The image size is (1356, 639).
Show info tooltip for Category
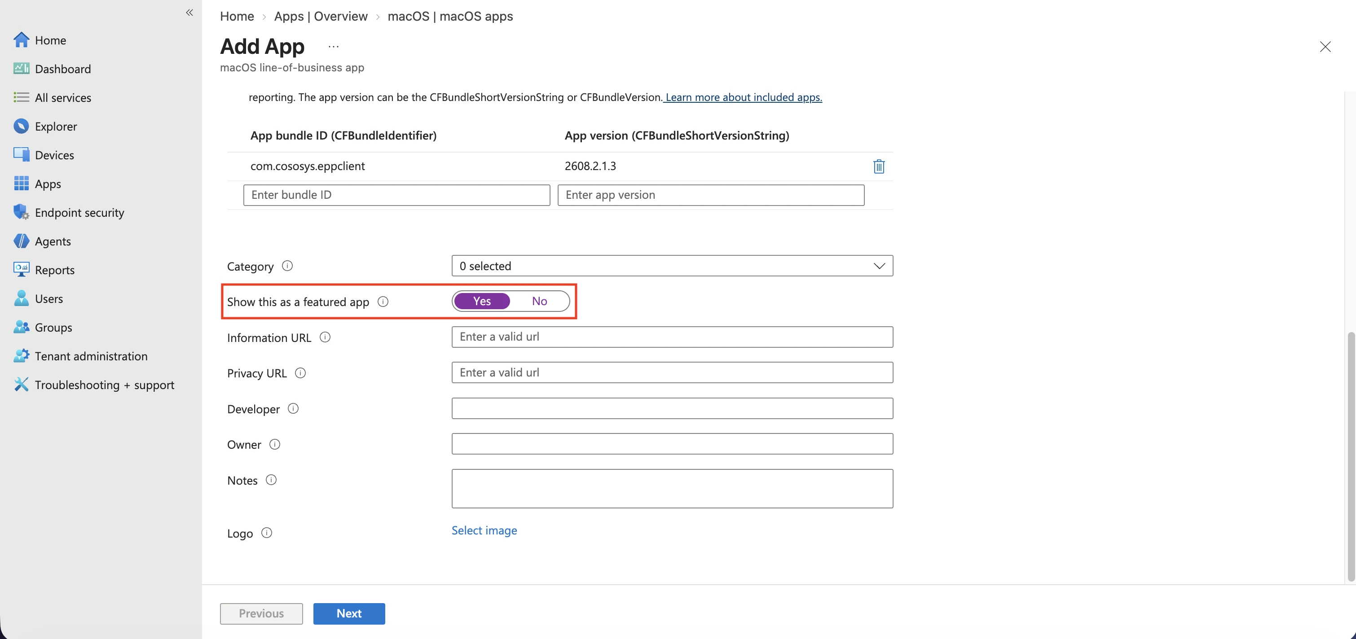pyautogui.click(x=287, y=266)
